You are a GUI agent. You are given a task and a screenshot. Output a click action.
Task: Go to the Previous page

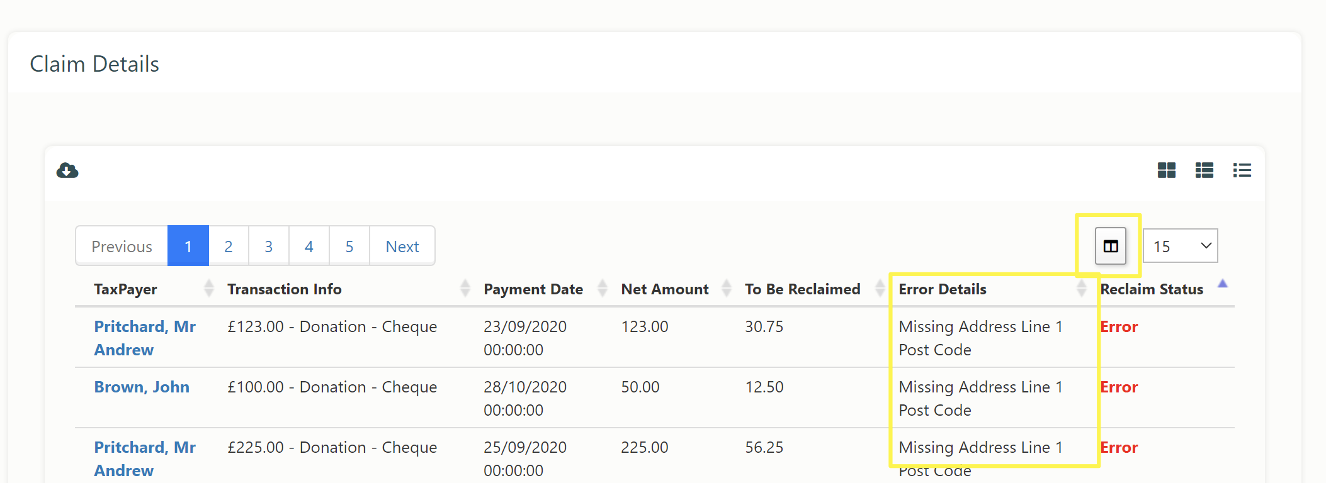(122, 246)
